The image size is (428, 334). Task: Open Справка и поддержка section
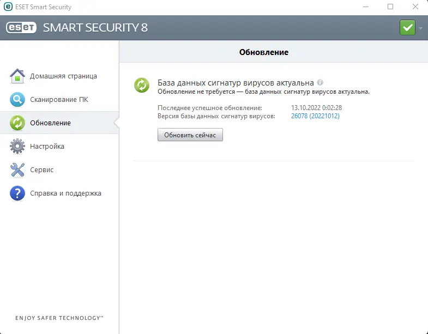pyautogui.click(x=65, y=193)
